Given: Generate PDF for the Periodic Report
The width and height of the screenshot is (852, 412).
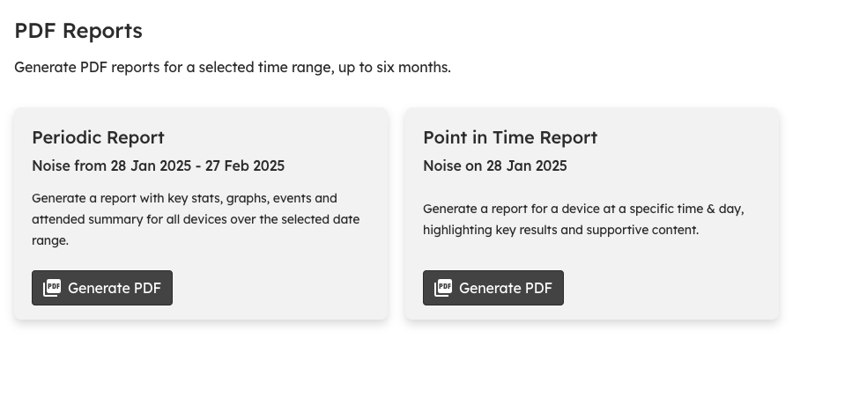Looking at the screenshot, I should (x=102, y=288).
